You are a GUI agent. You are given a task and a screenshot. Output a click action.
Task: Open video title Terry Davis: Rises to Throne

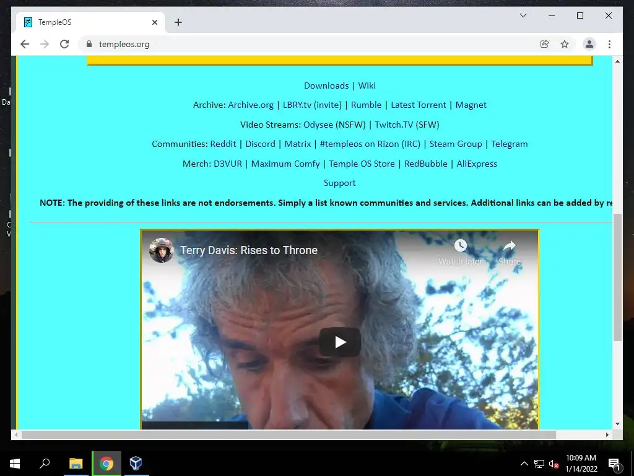click(x=249, y=250)
